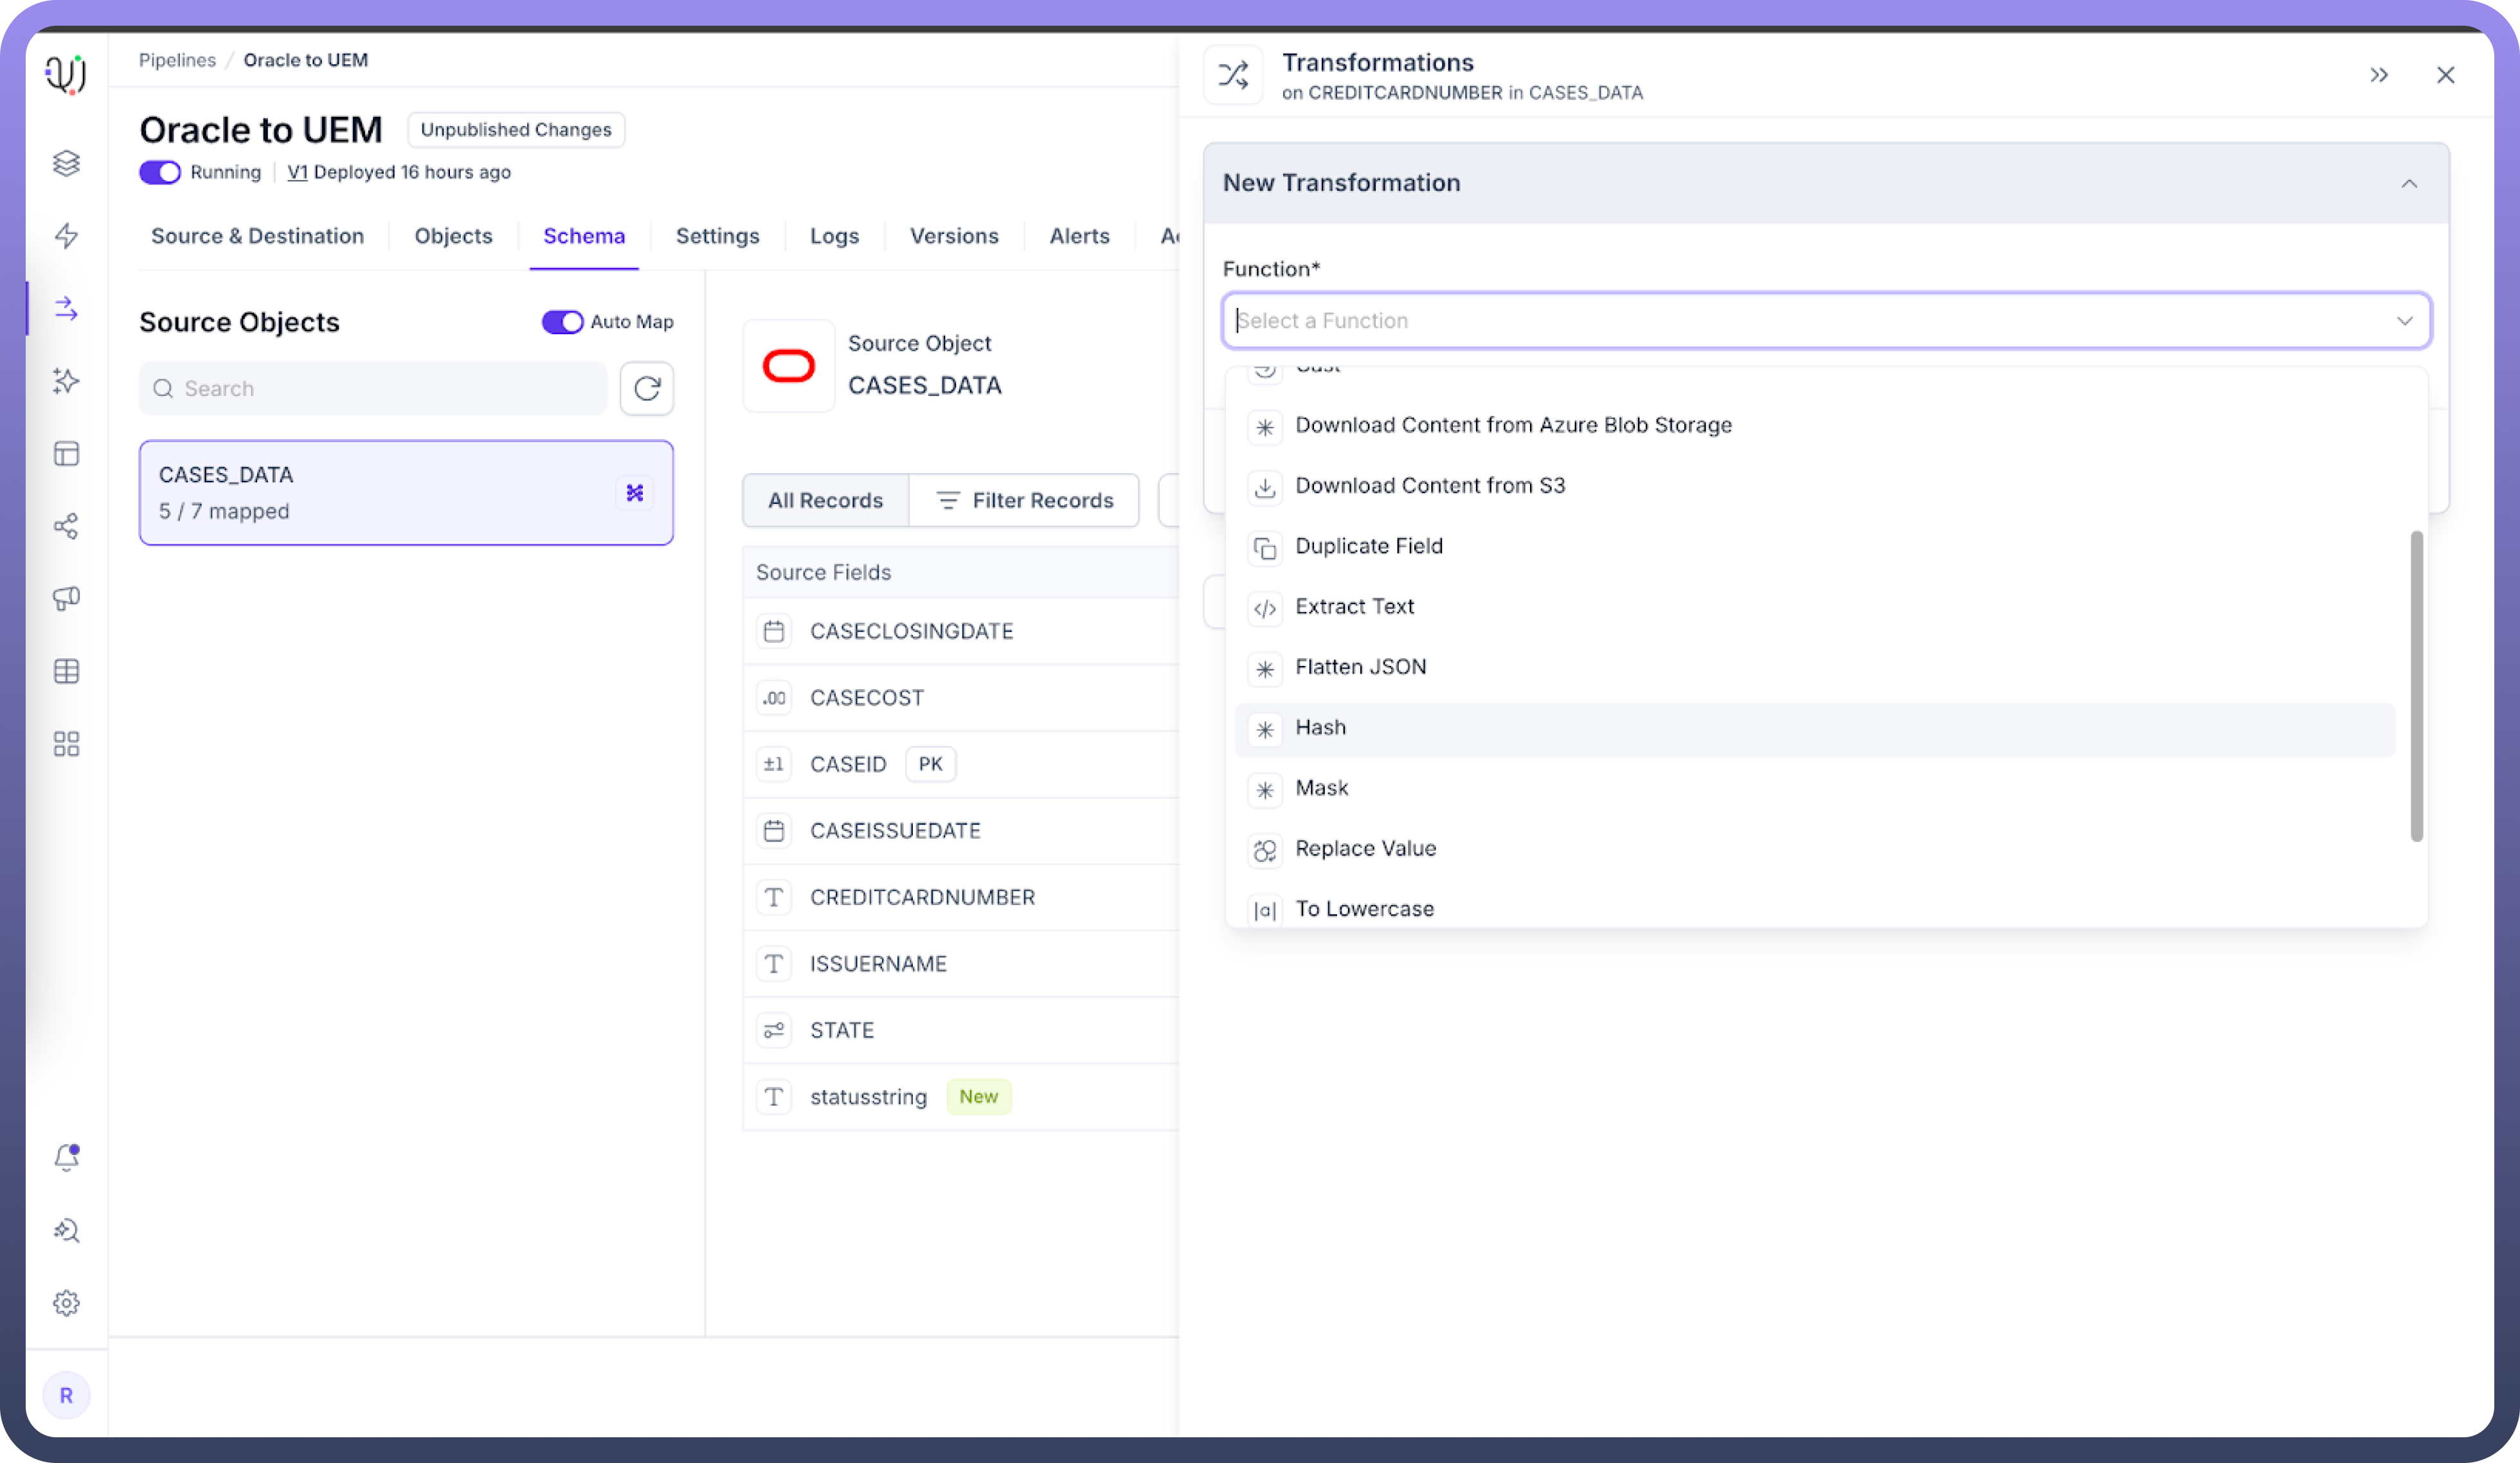The image size is (2520, 1463).
Task: Click the transformation icon on CASES_DATA card
Action: 634,492
